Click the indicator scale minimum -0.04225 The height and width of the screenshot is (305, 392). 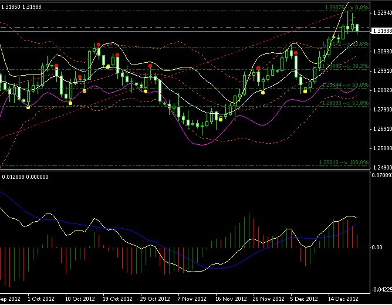pyautogui.click(x=382, y=290)
